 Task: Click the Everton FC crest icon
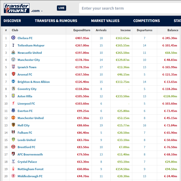pyautogui.click(x=13, y=110)
